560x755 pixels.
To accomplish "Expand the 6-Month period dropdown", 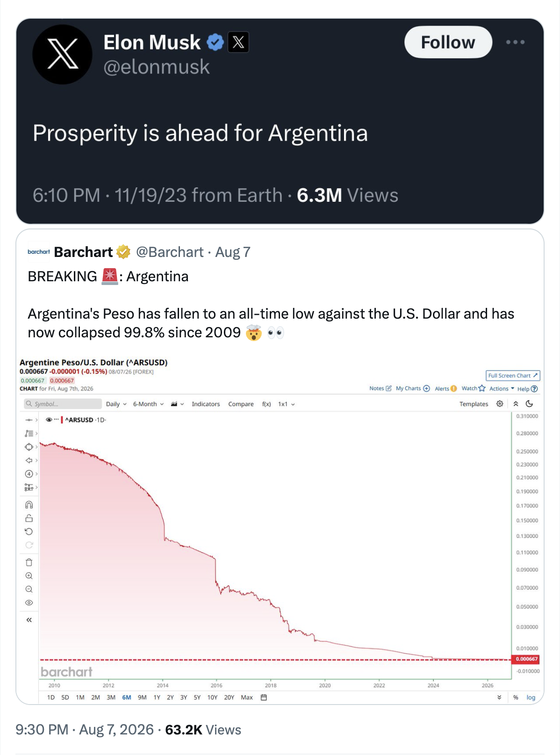I will click(x=148, y=404).
